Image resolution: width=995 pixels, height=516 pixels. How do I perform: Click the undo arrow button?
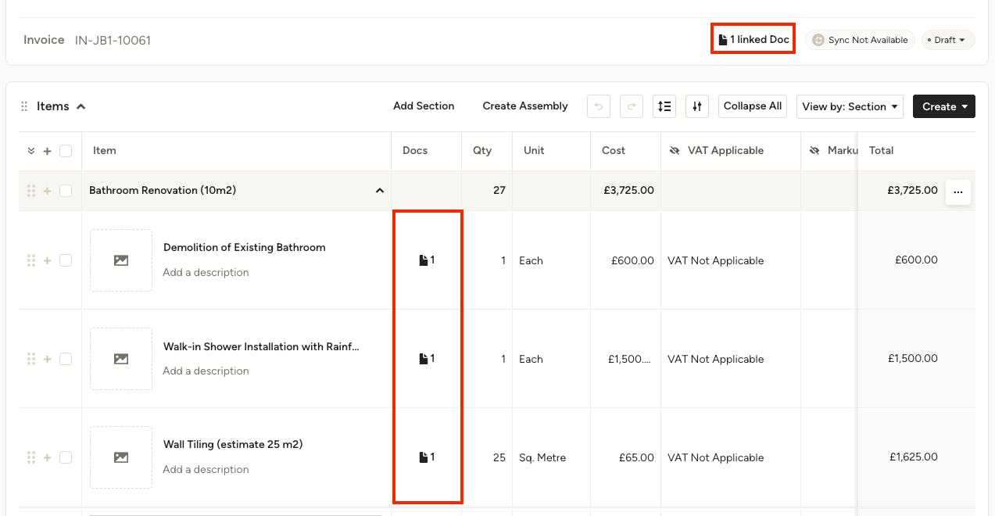599,106
